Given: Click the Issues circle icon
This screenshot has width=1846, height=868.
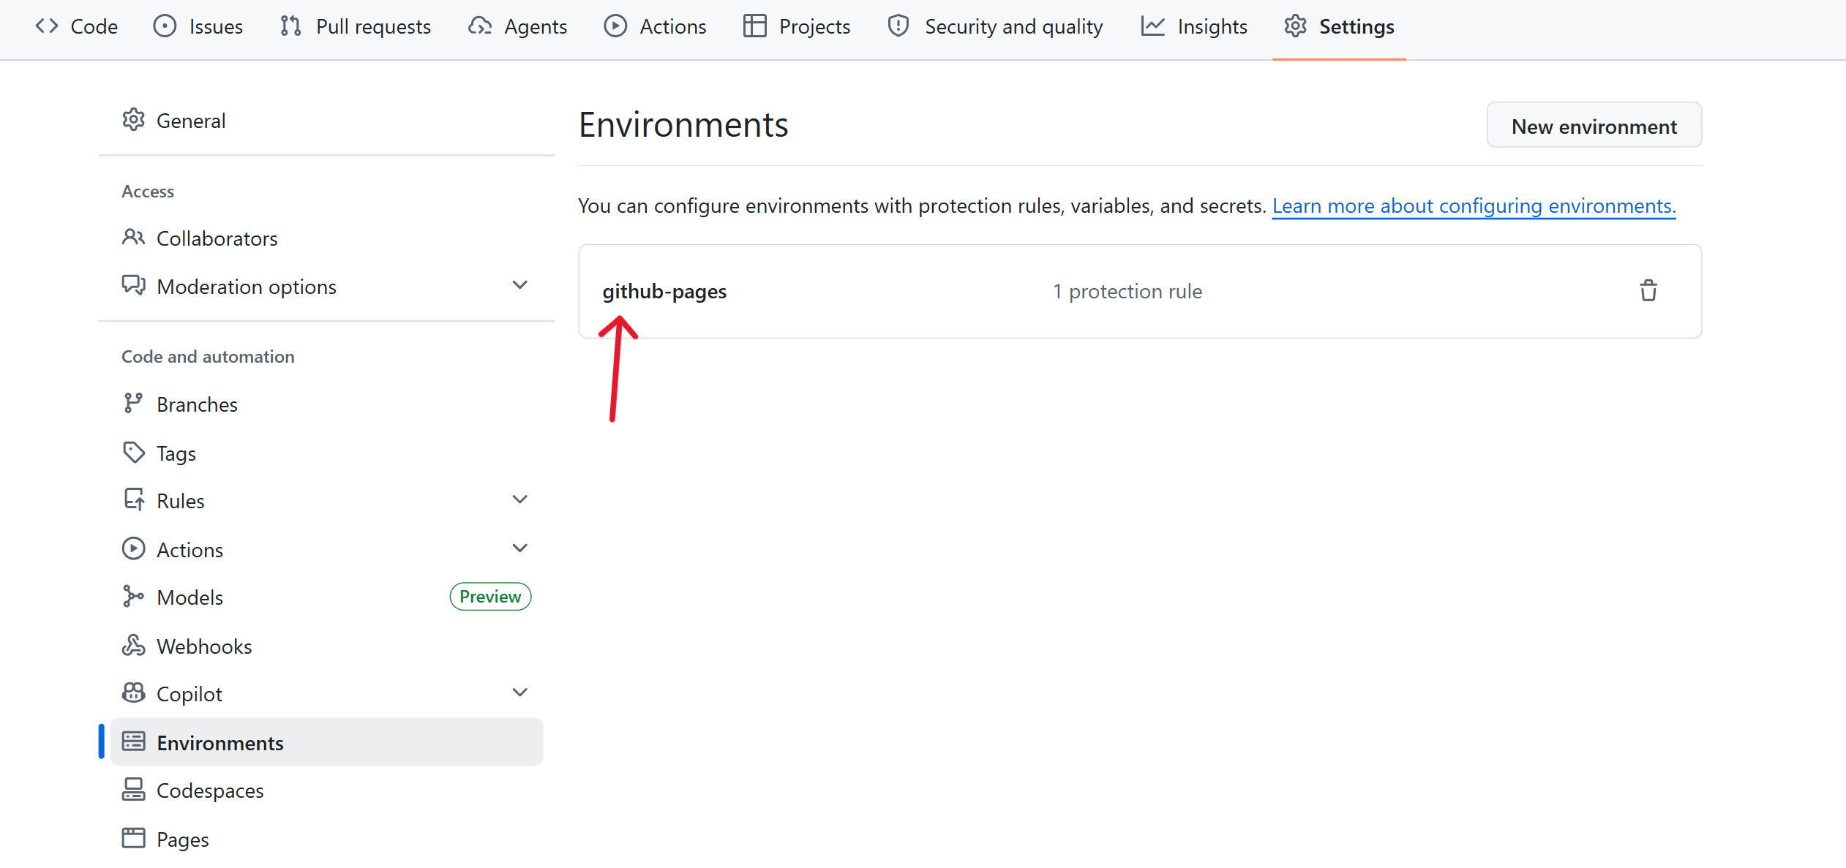Looking at the screenshot, I should click(165, 26).
